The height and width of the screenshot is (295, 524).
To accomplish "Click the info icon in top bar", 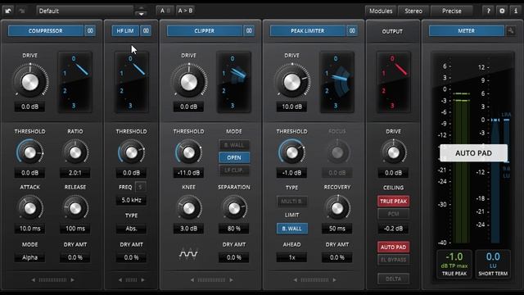I will [515, 11].
